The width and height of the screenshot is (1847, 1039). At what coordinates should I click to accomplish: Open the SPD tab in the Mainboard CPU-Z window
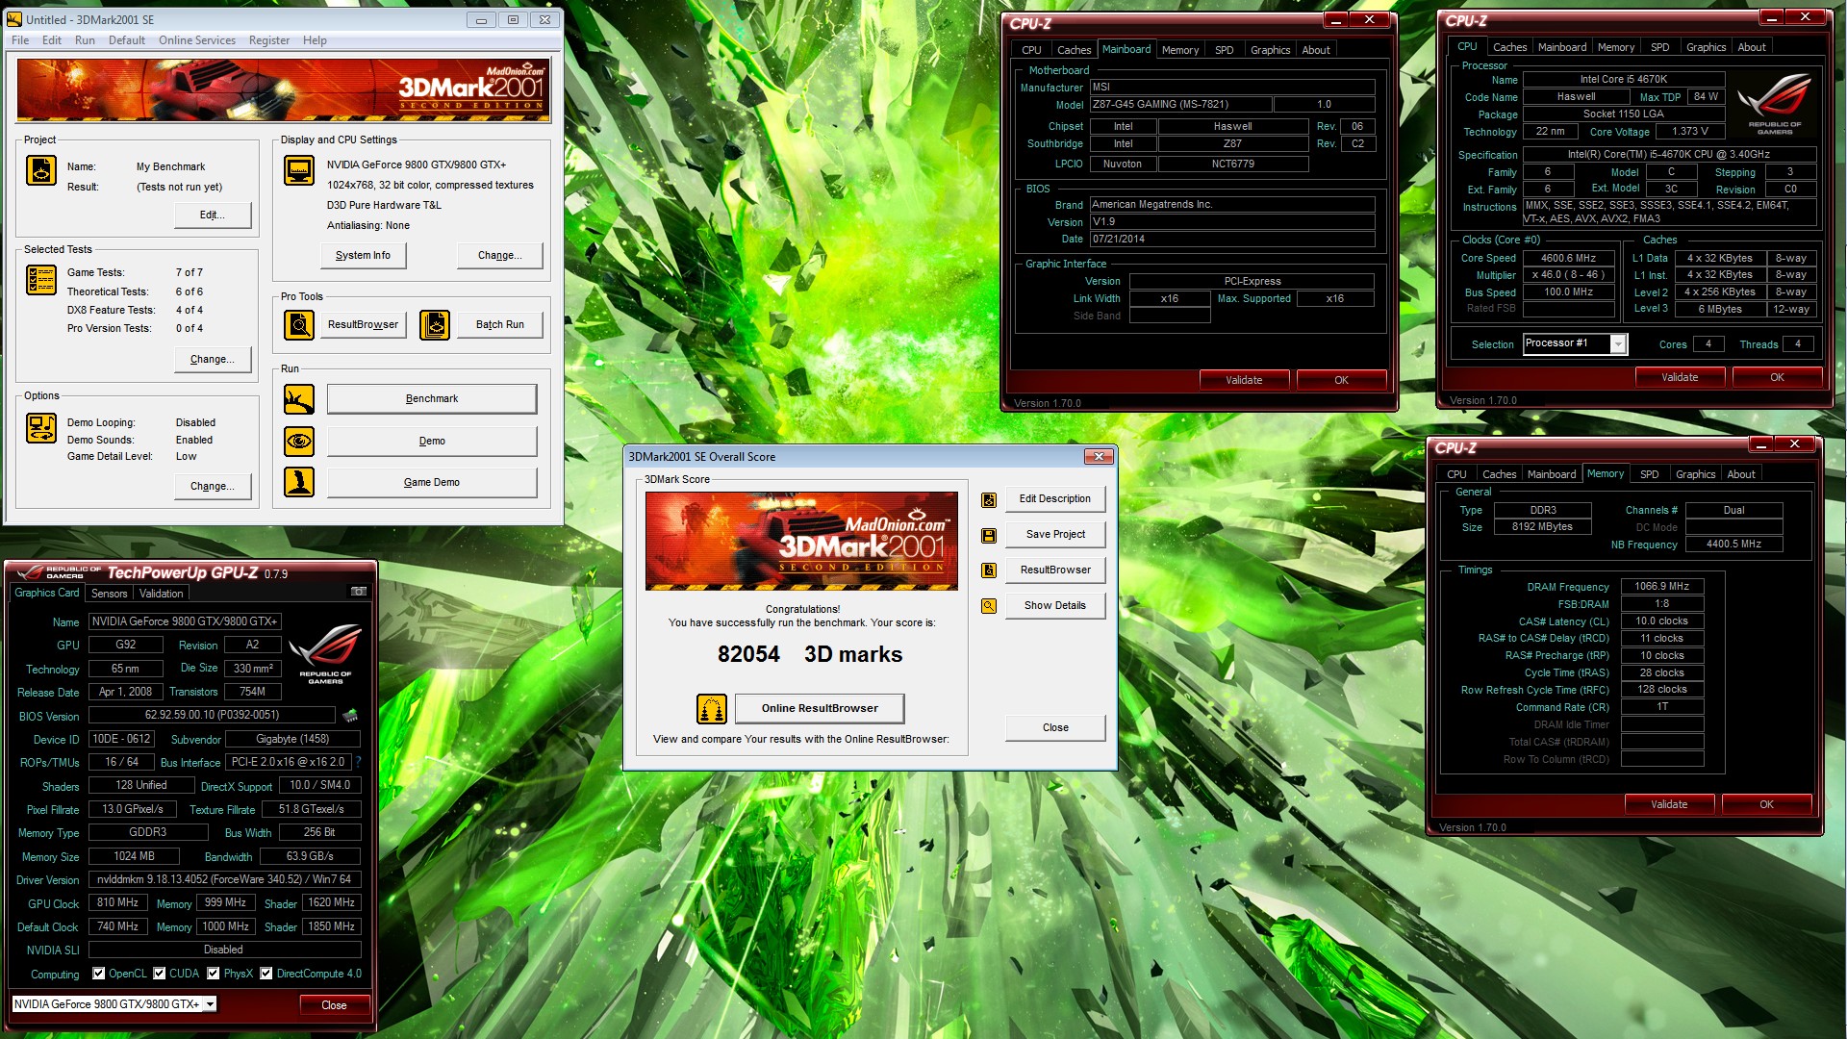point(1224,50)
